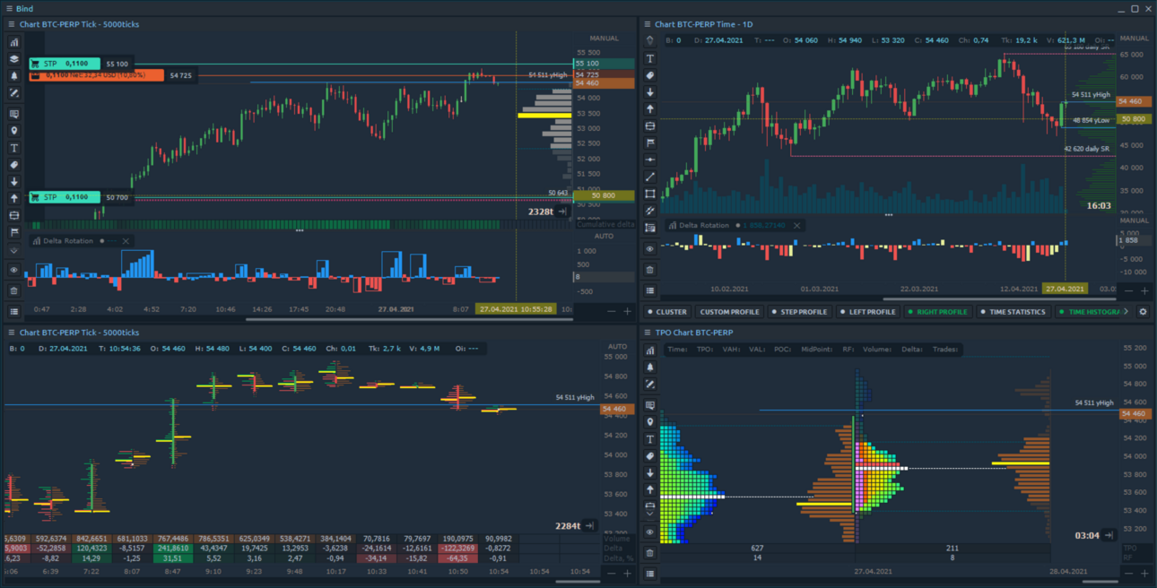The image size is (1157, 588).
Task: Open MANUAL price scale mode in Tick chart
Action: pyautogui.click(x=605, y=39)
